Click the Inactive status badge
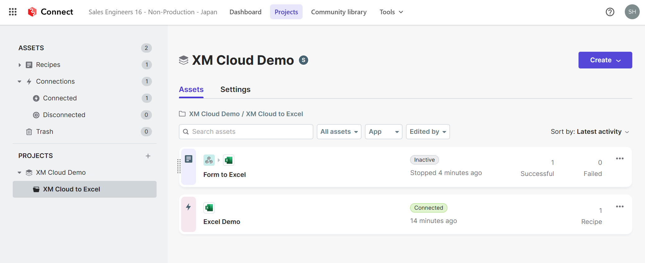Viewport: 645px width, 263px height. click(x=424, y=160)
